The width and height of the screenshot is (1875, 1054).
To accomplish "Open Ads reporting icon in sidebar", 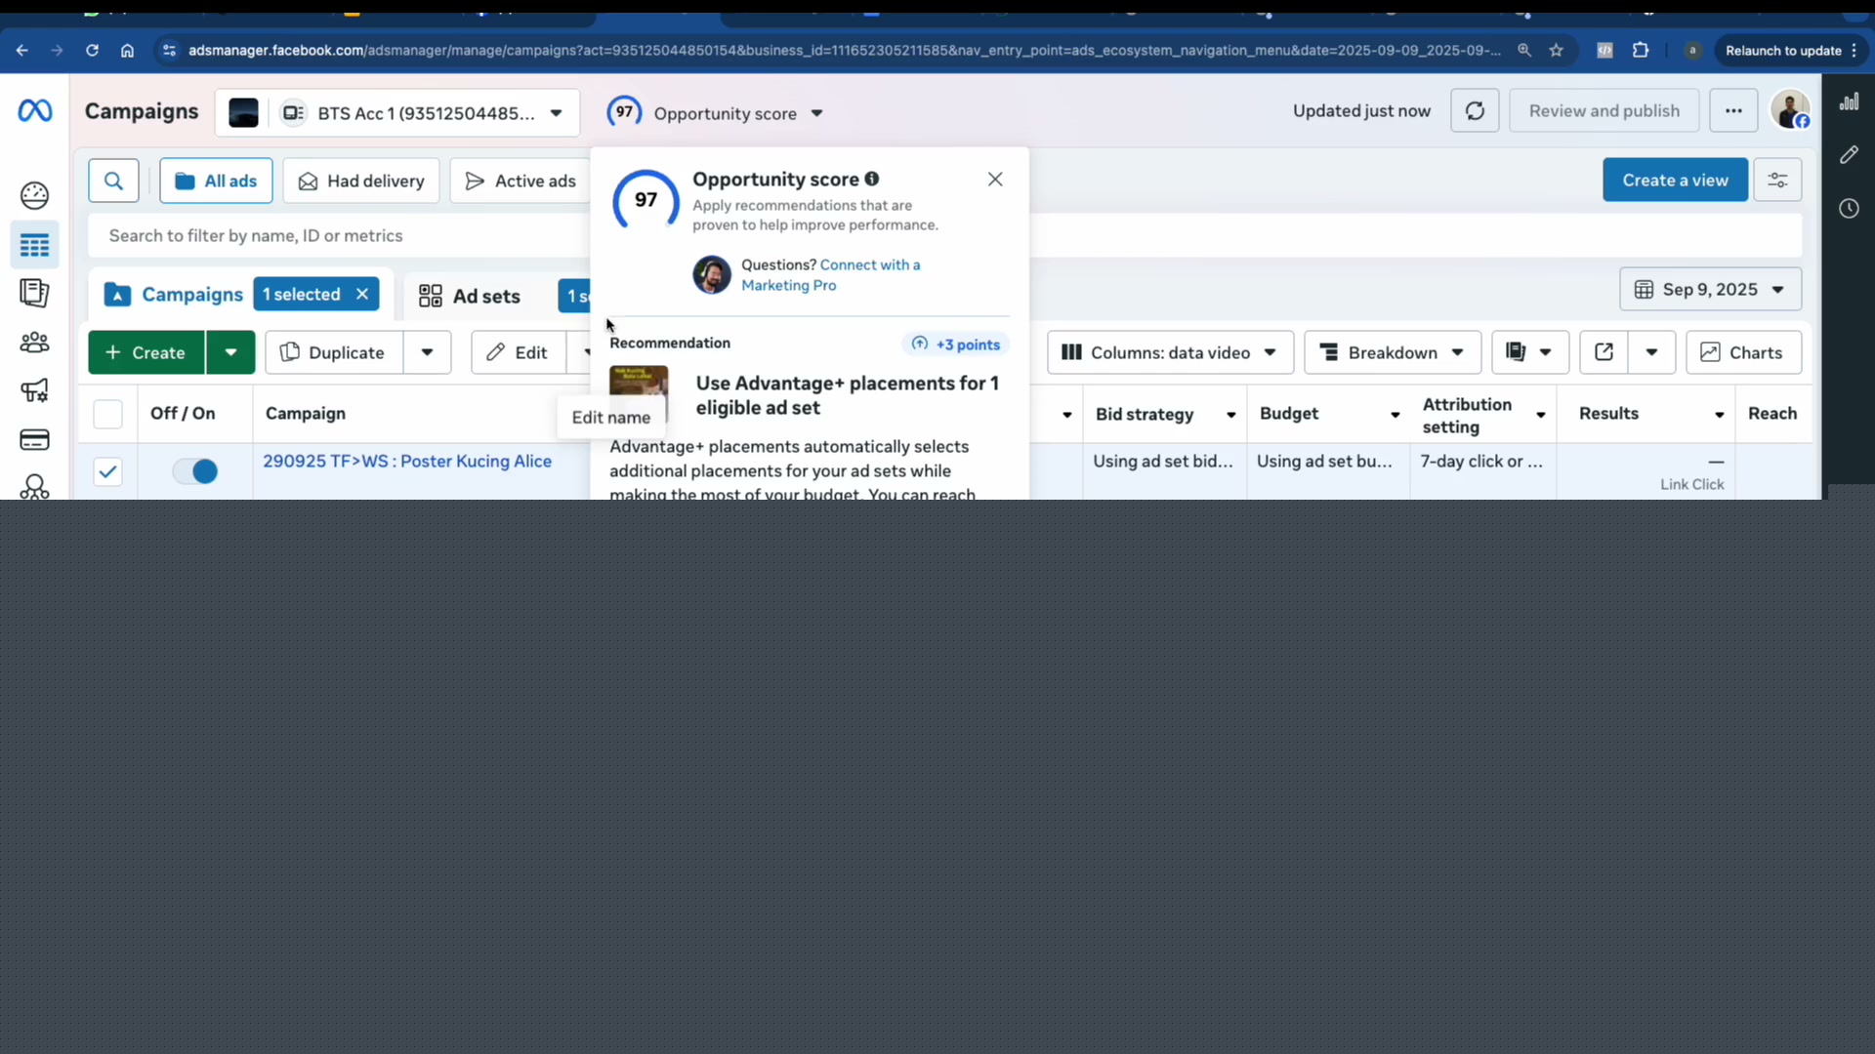I will pos(34,293).
